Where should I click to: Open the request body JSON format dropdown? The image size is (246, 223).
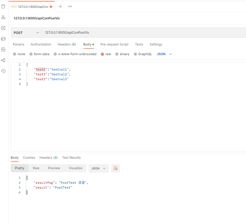coord(164,54)
